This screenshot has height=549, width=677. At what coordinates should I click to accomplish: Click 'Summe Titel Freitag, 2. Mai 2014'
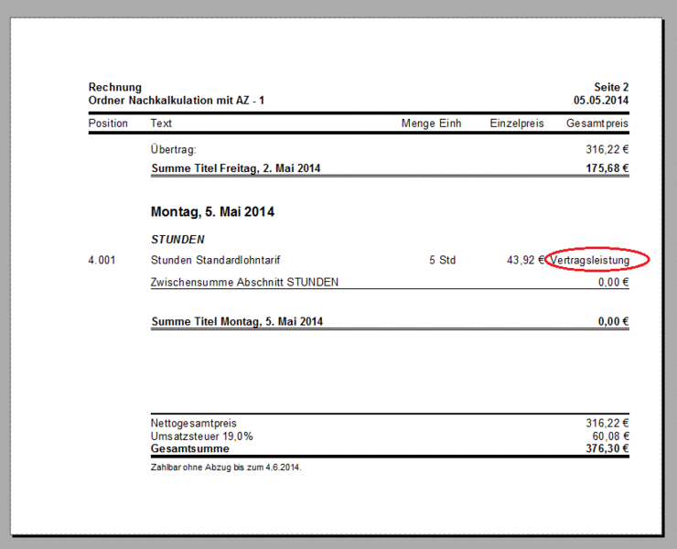pos(236,168)
